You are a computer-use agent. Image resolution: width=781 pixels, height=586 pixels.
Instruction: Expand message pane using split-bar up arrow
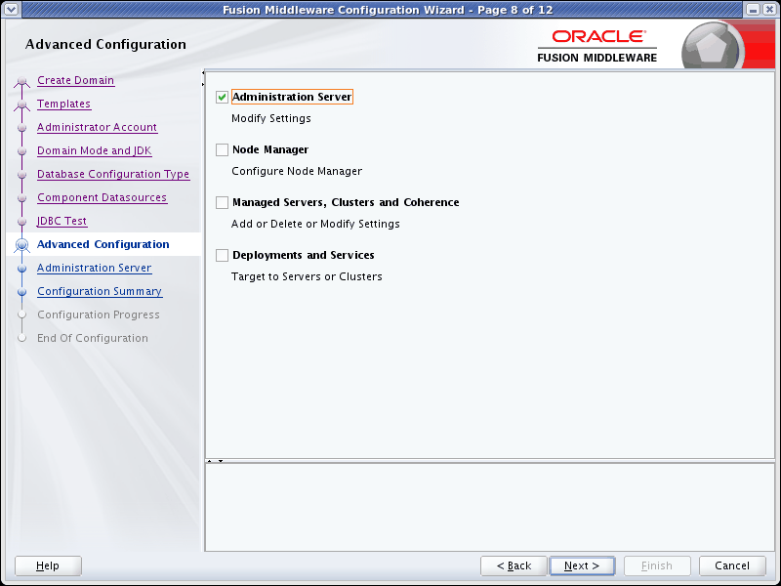[210, 461]
